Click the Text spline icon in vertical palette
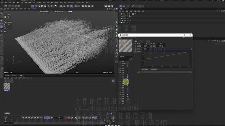225x126 pixels. (116, 26)
